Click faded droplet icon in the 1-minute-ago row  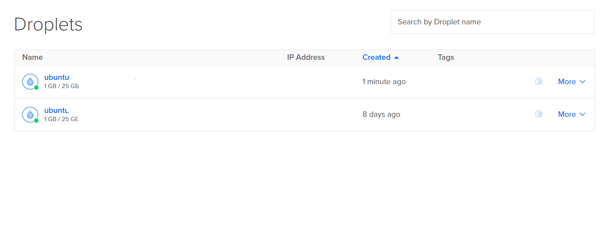tap(539, 81)
